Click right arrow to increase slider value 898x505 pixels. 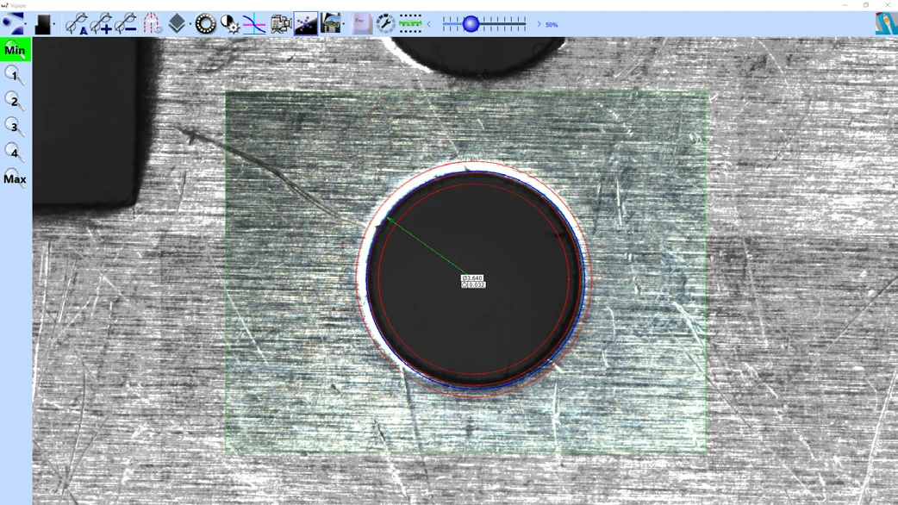539,24
